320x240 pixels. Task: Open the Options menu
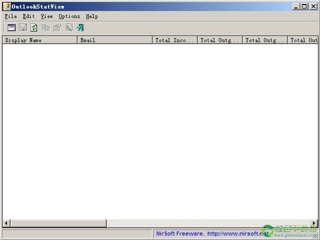pyautogui.click(x=69, y=17)
